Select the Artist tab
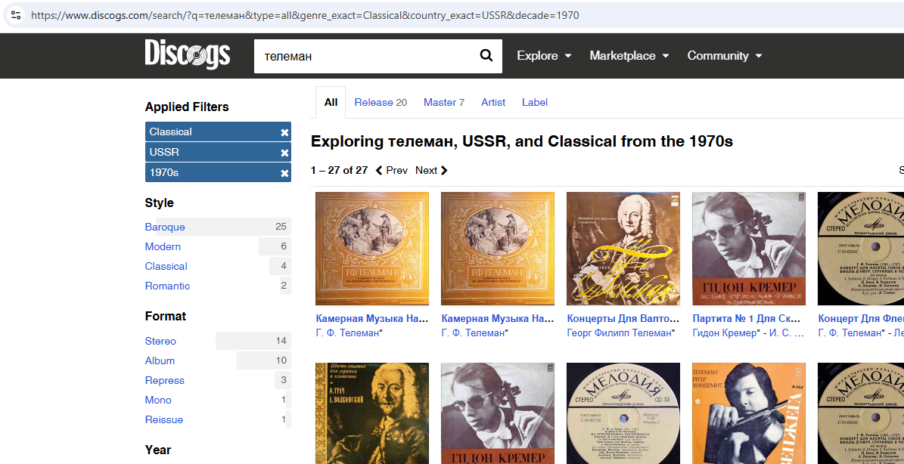The width and height of the screenshot is (904, 464). [x=493, y=102]
